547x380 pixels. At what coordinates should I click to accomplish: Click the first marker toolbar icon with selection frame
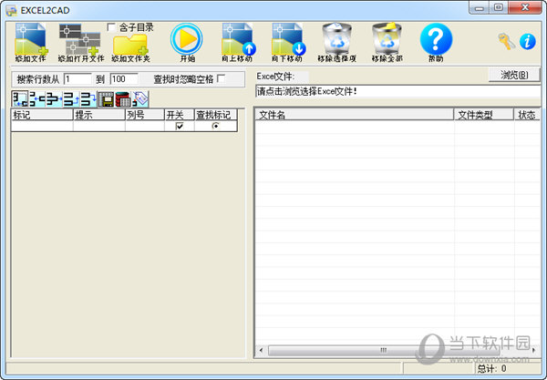20,99
